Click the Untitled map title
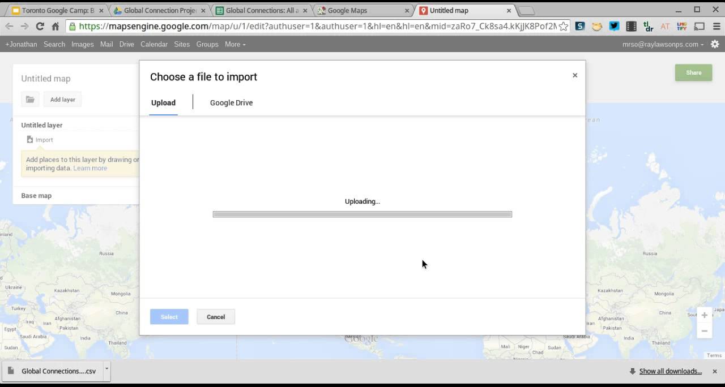Screen dimensions: 725x387 coord(46,79)
